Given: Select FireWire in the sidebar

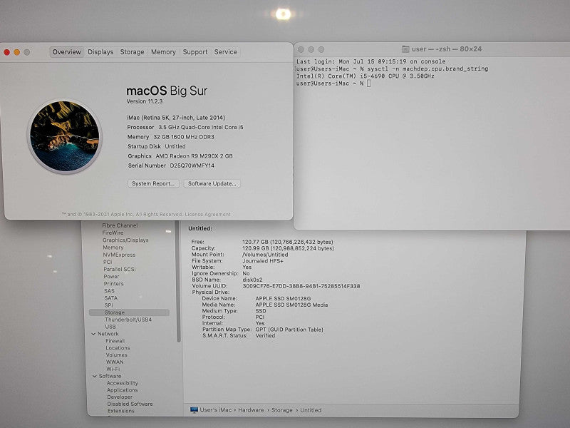Looking at the screenshot, I should click(x=113, y=233).
